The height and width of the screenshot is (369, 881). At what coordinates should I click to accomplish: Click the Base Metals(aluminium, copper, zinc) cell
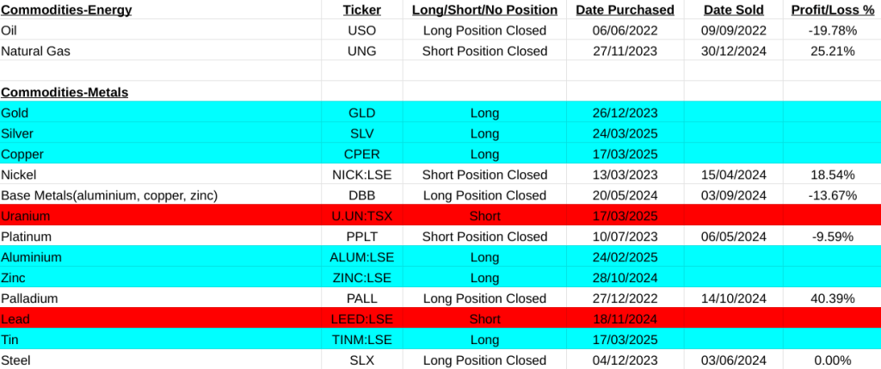point(108,195)
